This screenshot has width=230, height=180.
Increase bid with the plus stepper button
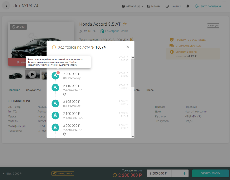[x=184, y=173]
